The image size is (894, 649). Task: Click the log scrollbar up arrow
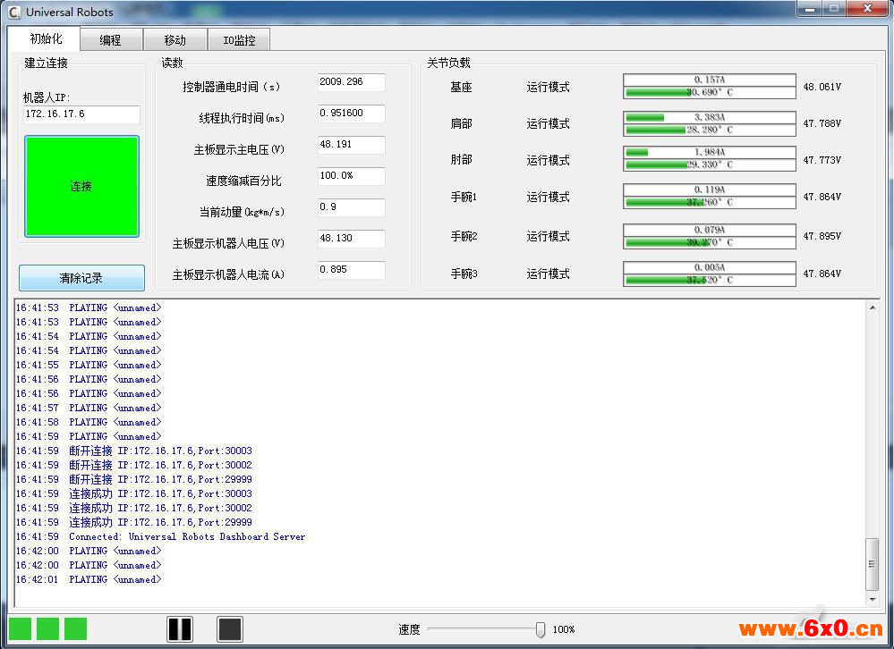(x=873, y=308)
